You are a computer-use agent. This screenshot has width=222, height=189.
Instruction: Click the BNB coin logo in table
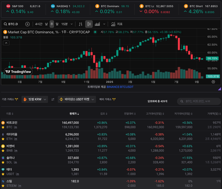(x=3, y=146)
